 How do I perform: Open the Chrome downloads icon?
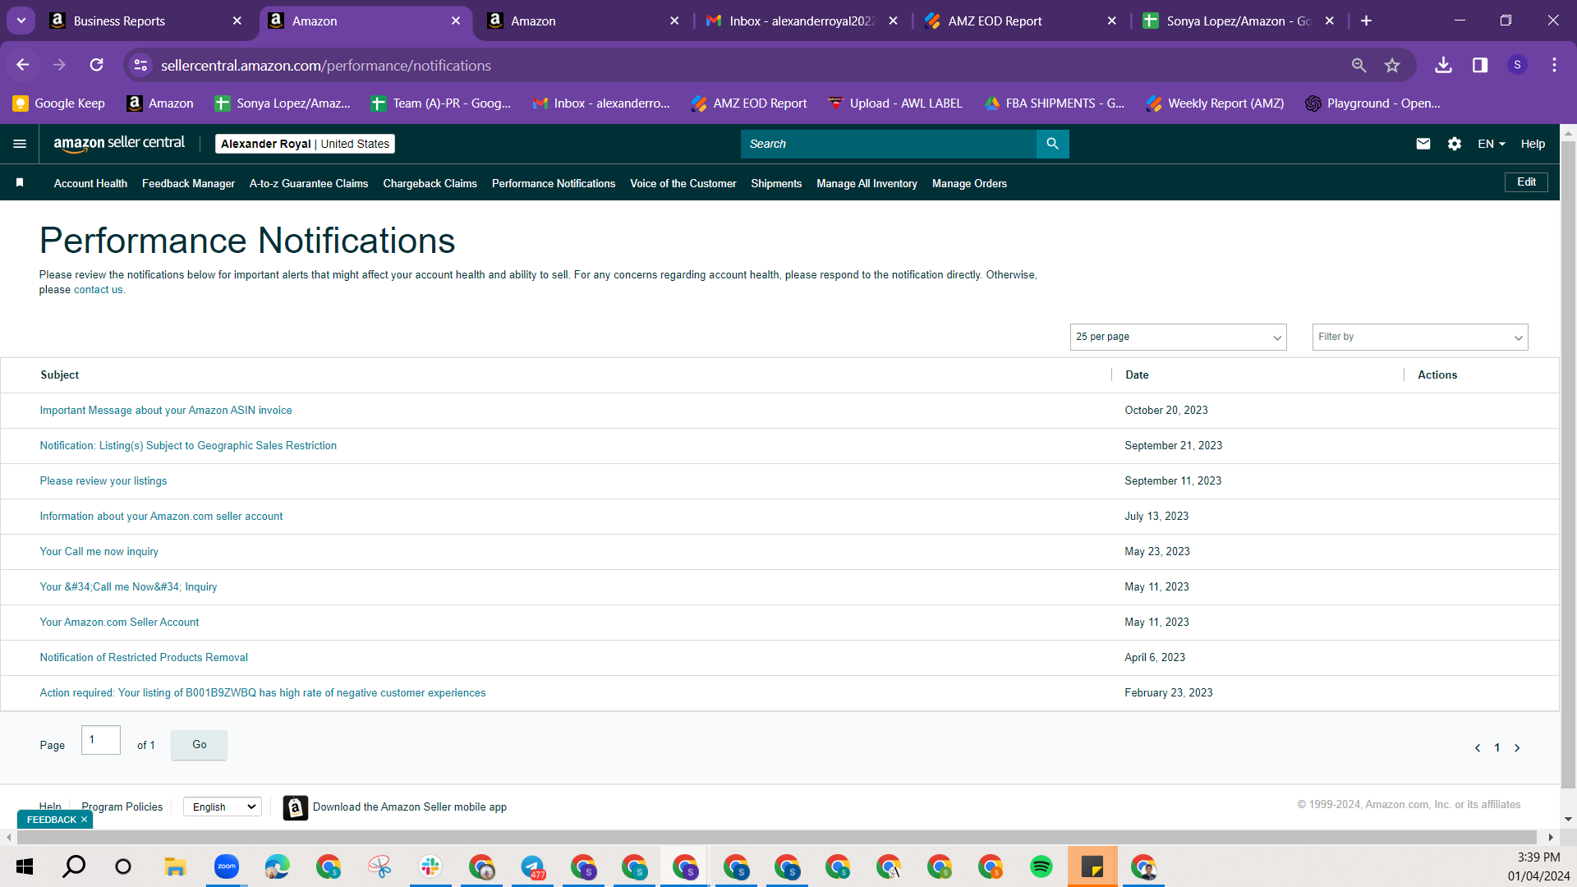1443,65
